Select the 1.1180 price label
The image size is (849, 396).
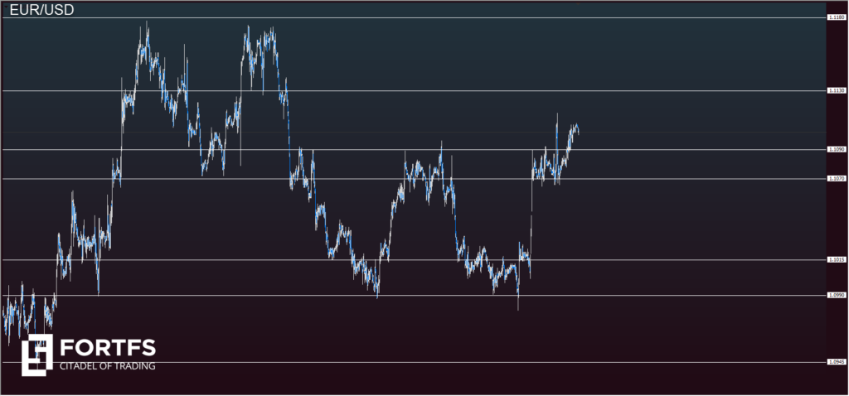coord(836,17)
